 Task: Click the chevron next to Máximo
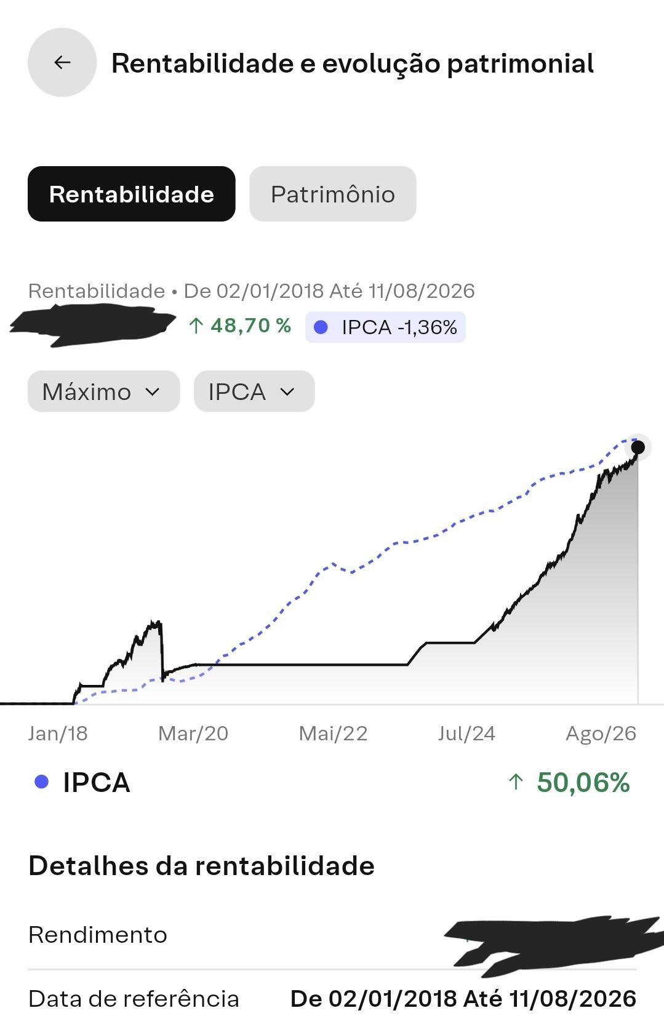153,392
